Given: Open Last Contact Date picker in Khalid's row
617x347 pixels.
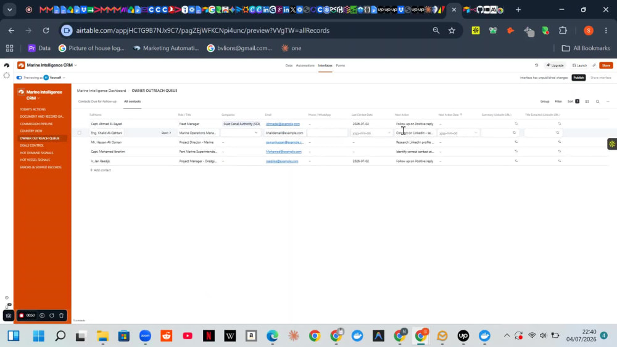Looking at the screenshot, I should point(371,133).
